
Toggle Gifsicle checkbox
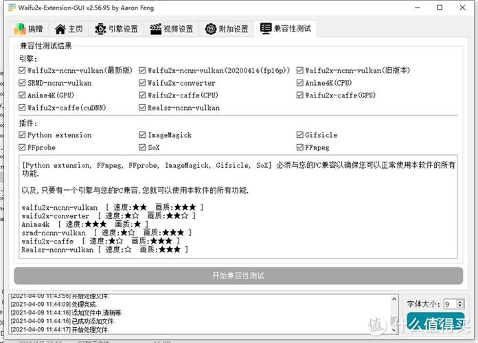pyautogui.click(x=300, y=135)
